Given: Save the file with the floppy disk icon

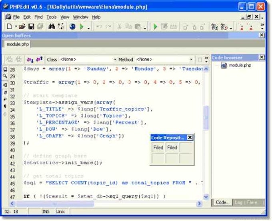Looking at the screenshot, I should [31, 27].
